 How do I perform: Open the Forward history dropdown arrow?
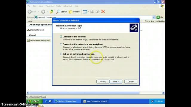coord(47,12)
